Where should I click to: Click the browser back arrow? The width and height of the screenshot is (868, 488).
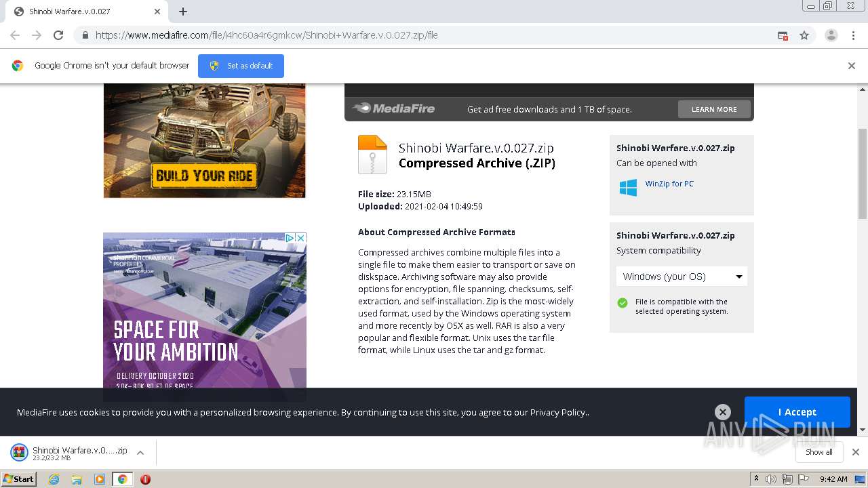15,35
